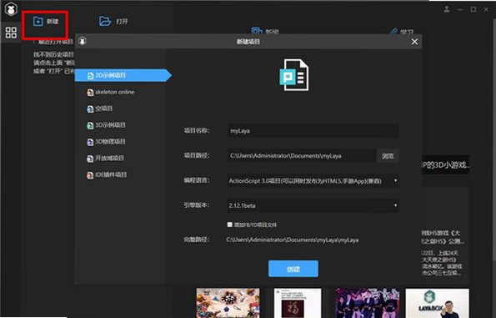Click the dialog title bar logo icon

pyautogui.click(x=83, y=41)
